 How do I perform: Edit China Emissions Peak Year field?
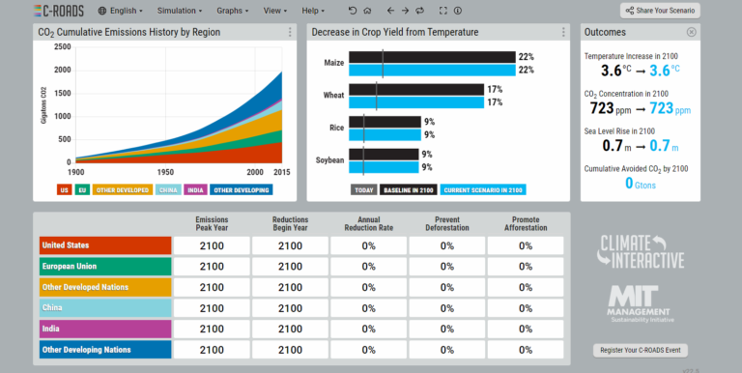[212, 308]
